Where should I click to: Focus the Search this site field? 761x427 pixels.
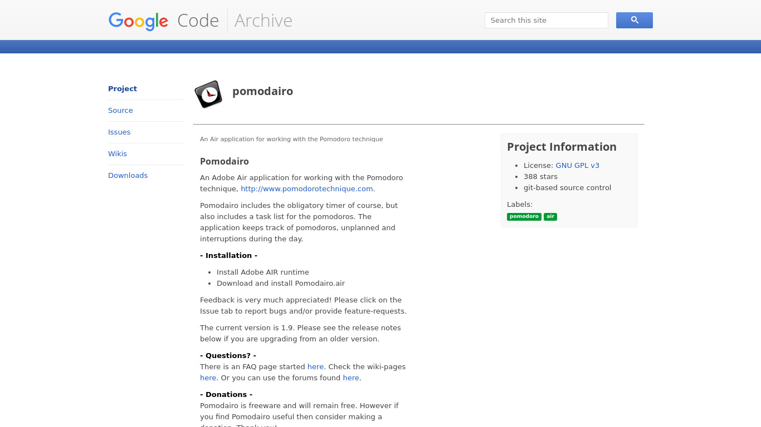point(546,20)
